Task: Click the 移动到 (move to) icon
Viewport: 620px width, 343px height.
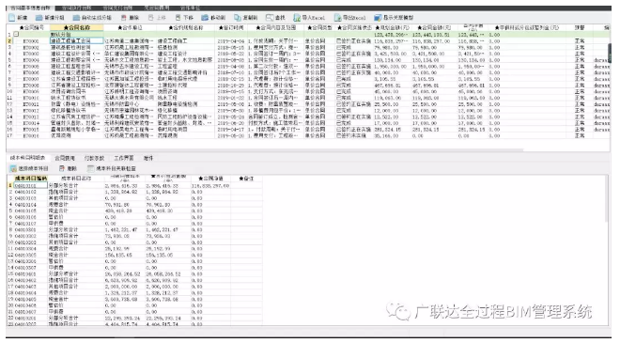Action: coord(205,18)
